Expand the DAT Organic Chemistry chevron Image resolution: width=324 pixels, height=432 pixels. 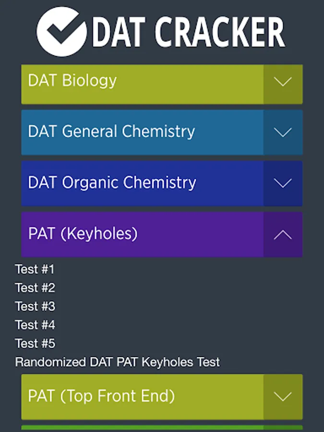(x=283, y=183)
